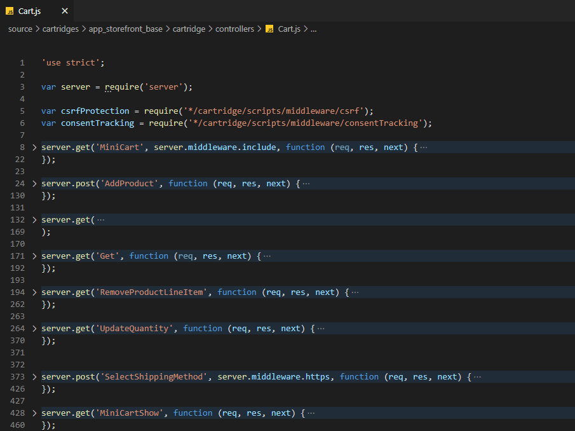Select the Cart.js tab

37,11
